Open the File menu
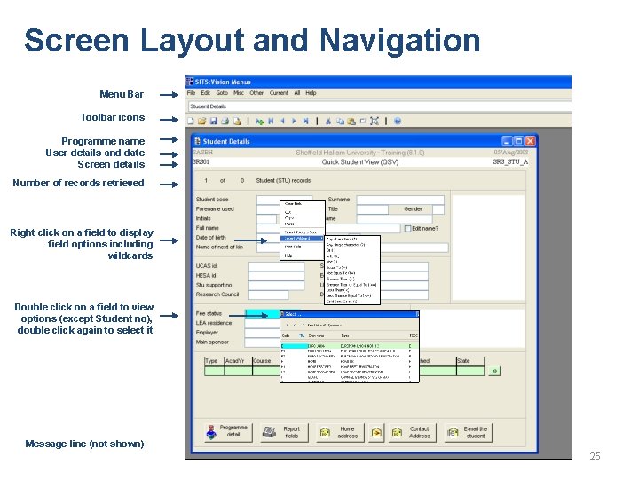The image size is (639, 479). point(191,93)
